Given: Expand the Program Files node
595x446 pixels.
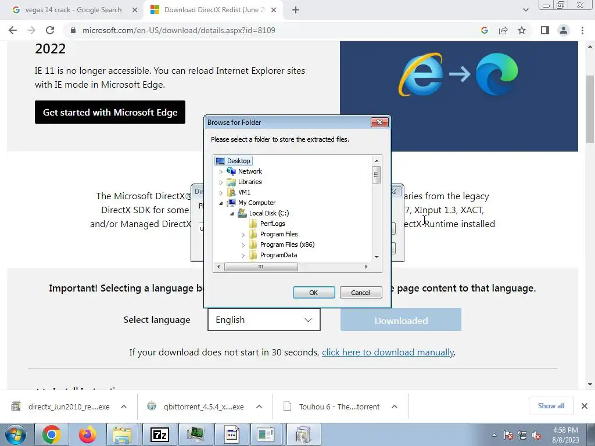Looking at the screenshot, I should click(243, 235).
